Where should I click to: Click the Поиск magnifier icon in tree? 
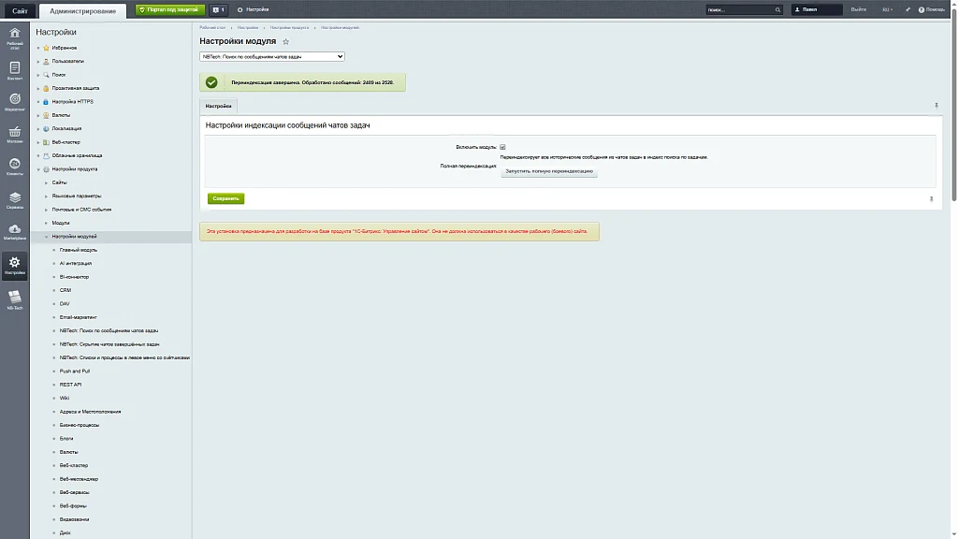[x=46, y=75]
